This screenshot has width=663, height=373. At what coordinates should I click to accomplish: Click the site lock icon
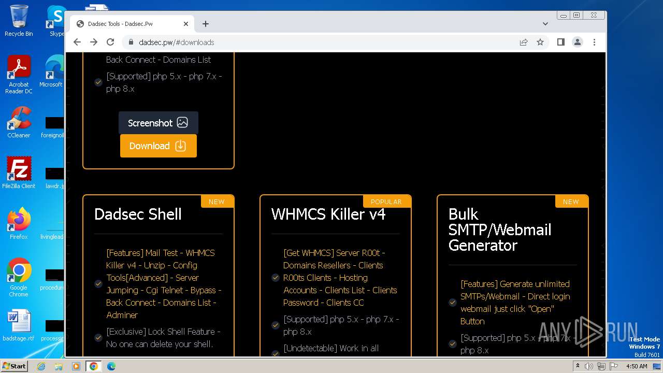(131, 42)
